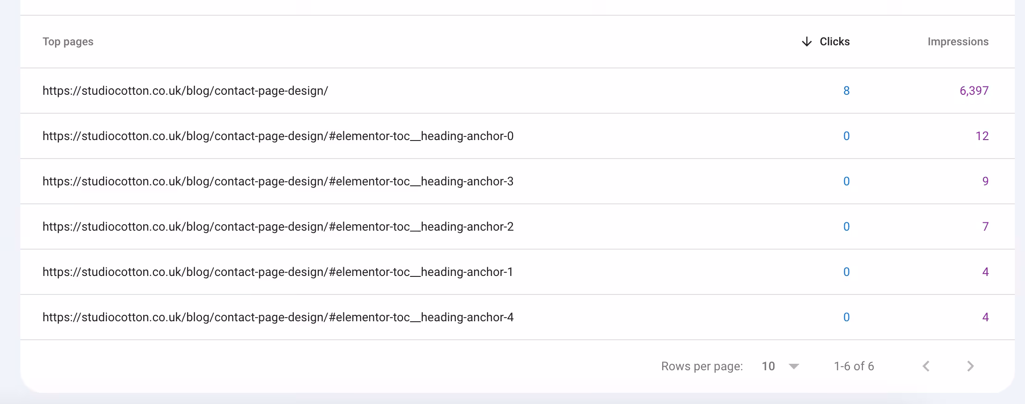Screen dimensions: 1025x404
Task: Click clicks value 0 in heading-anchor-2 row
Action: [x=846, y=226]
